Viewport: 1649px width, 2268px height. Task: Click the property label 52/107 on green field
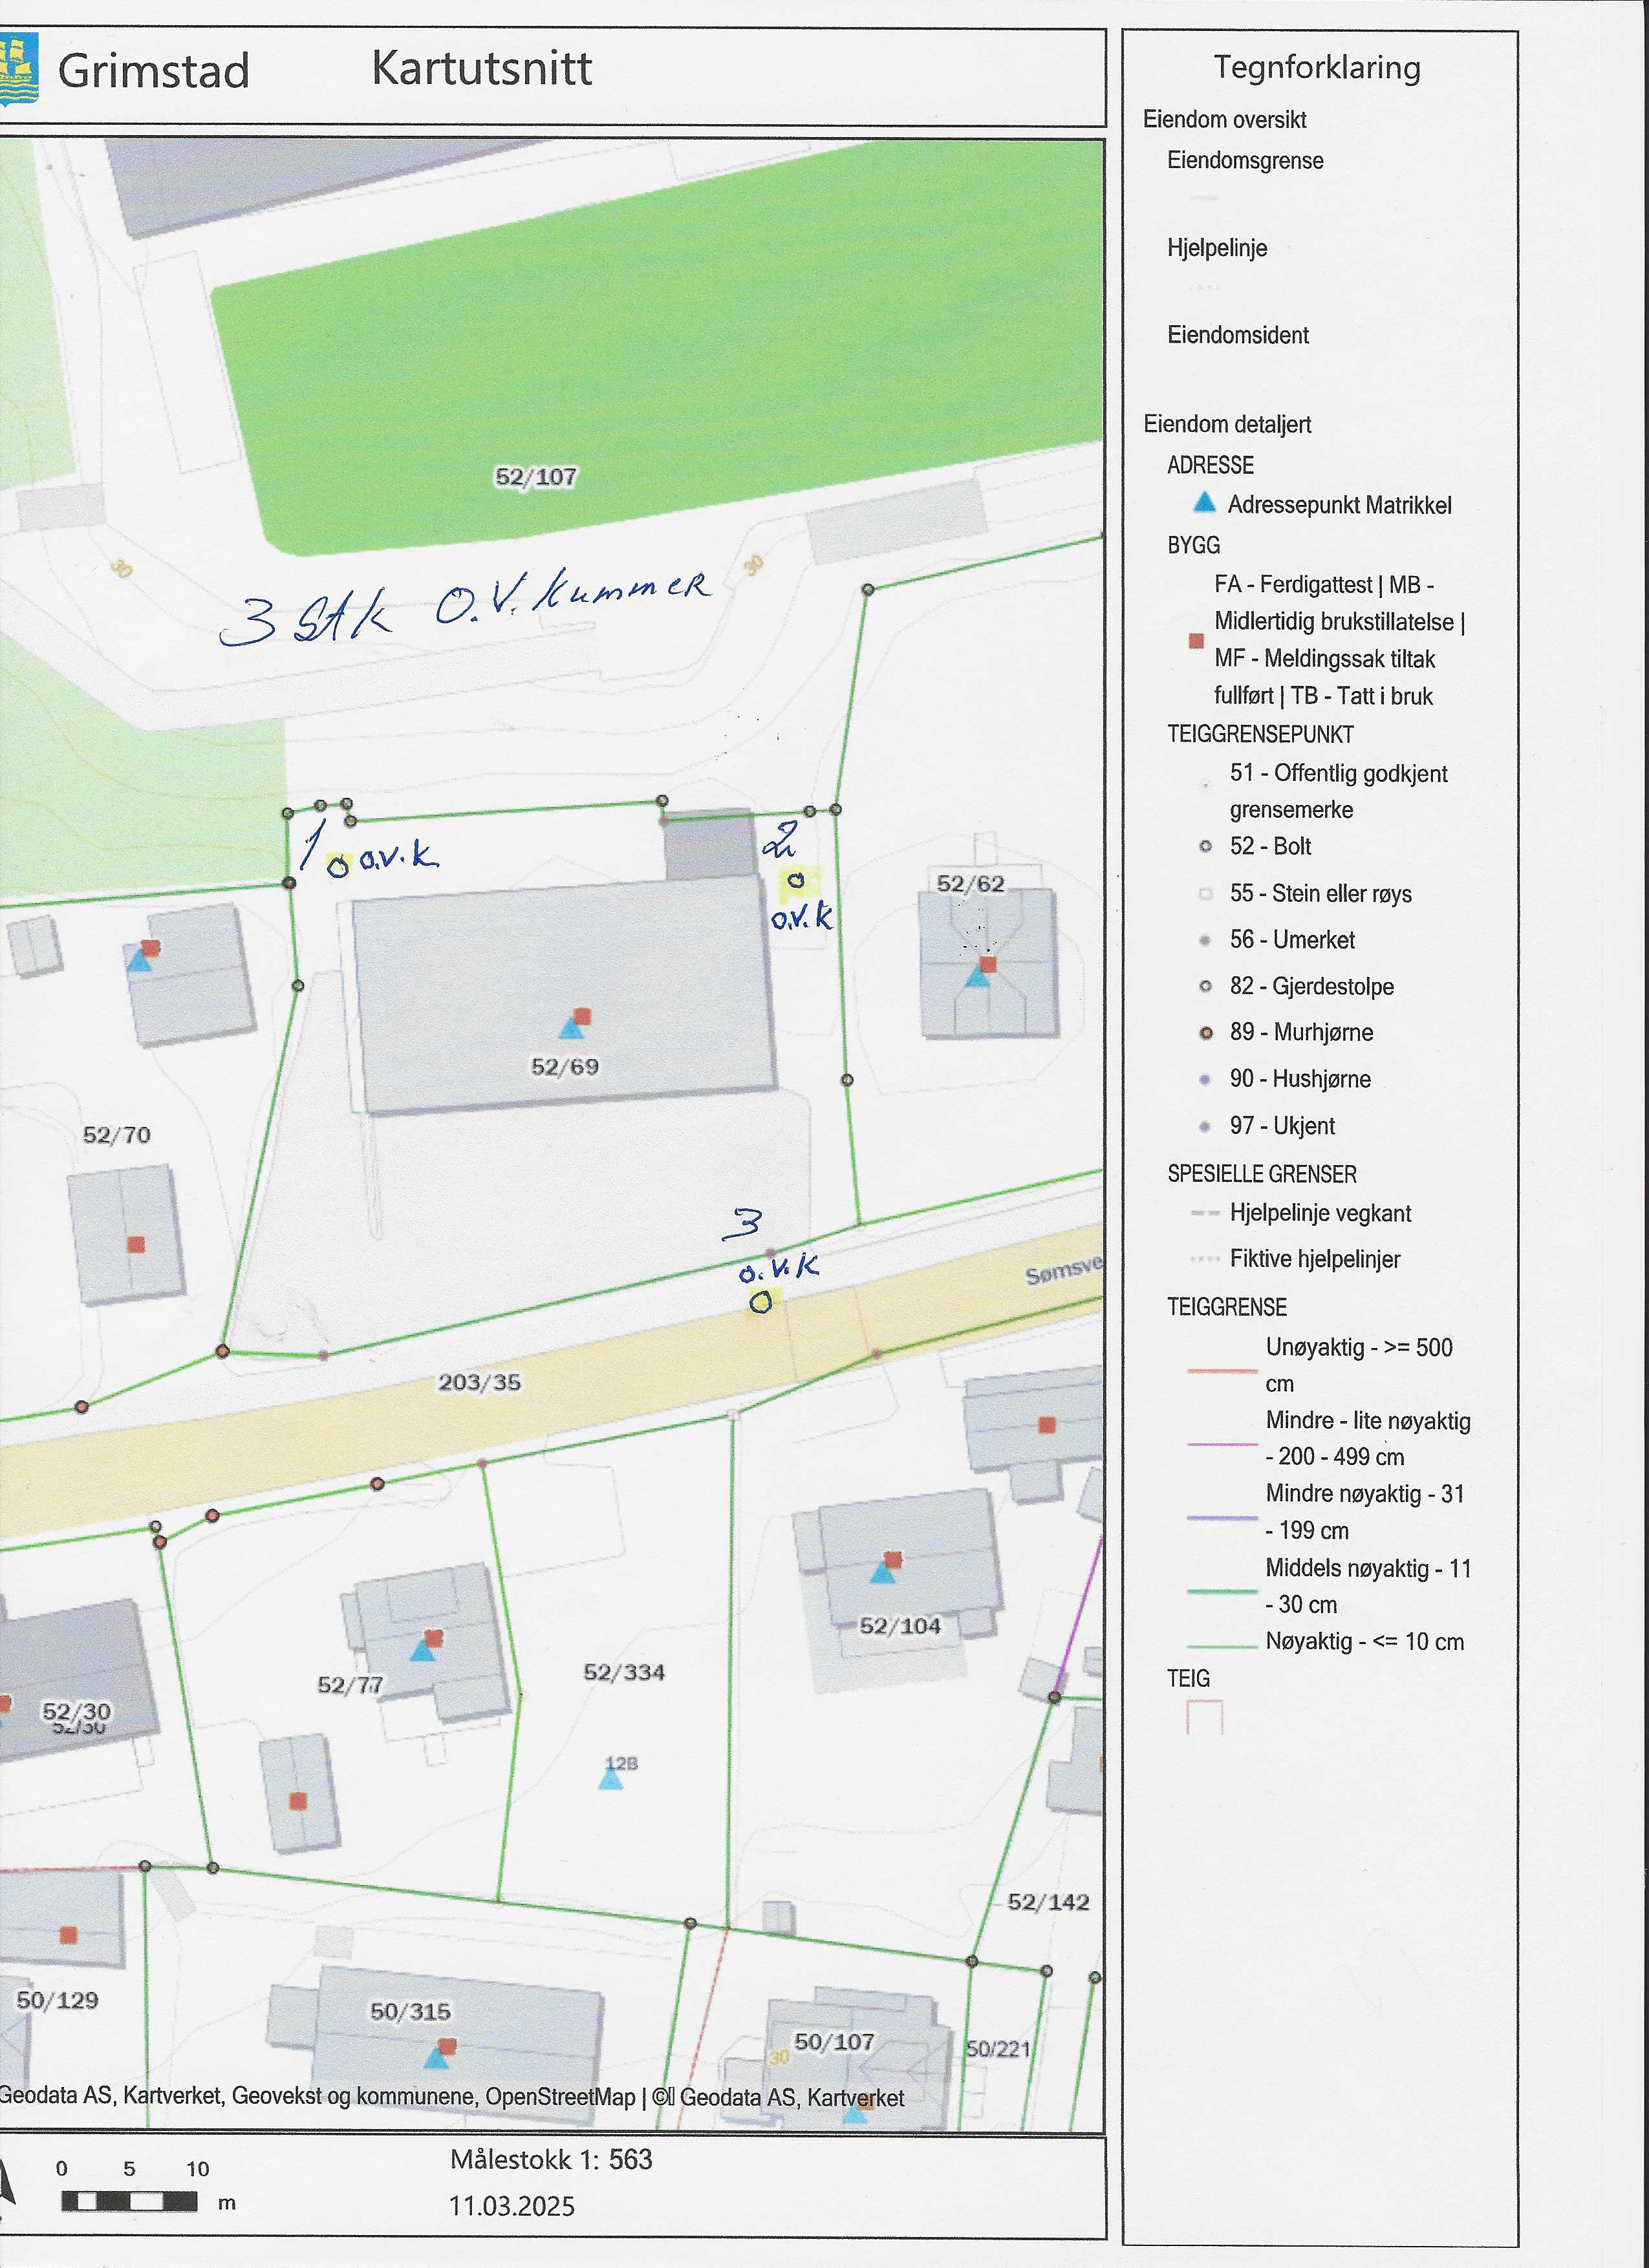[536, 477]
